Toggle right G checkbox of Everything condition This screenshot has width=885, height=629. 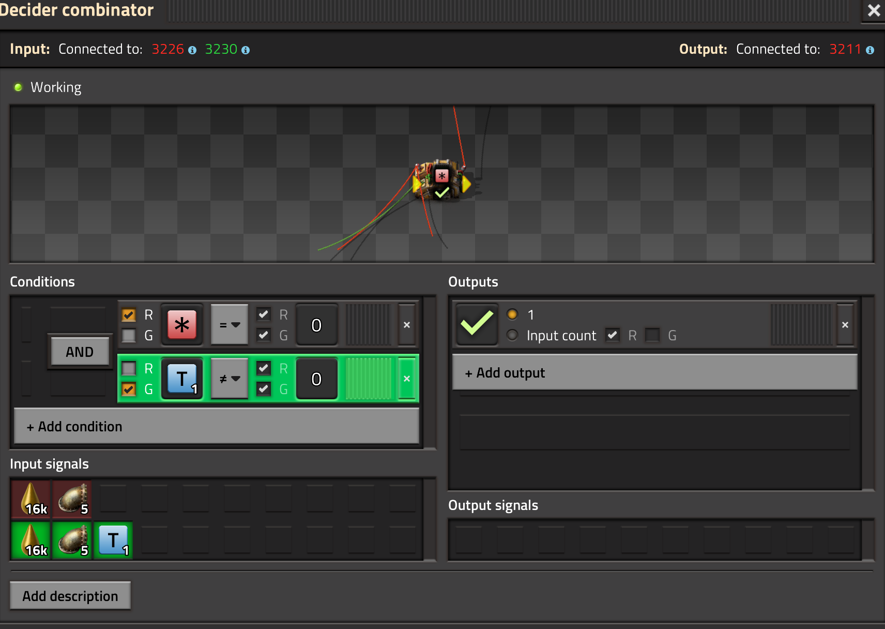click(264, 335)
